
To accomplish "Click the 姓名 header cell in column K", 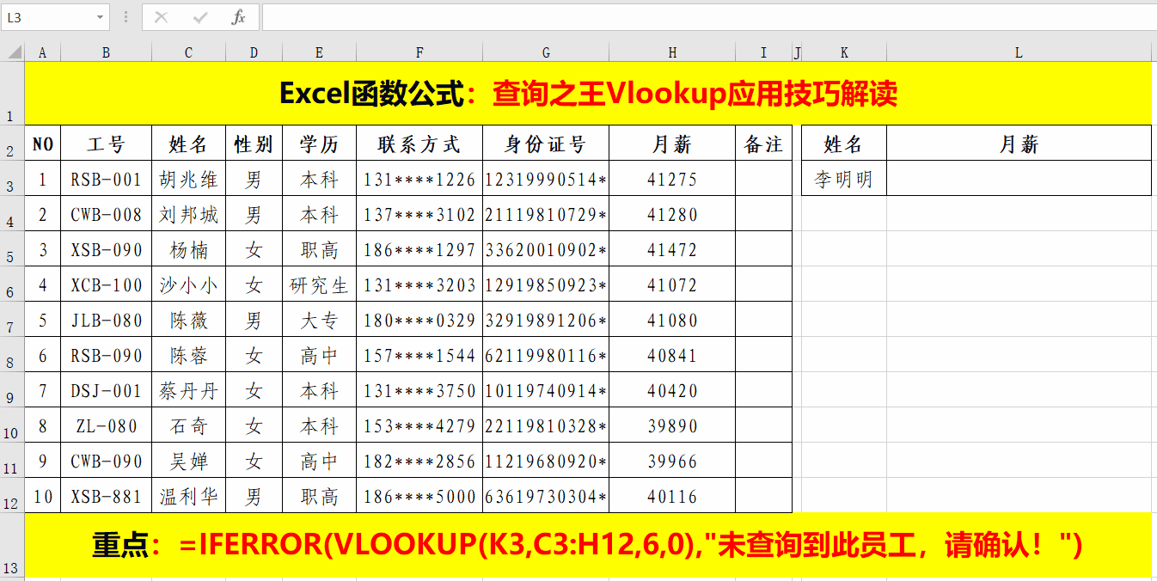I will point(844,143).
